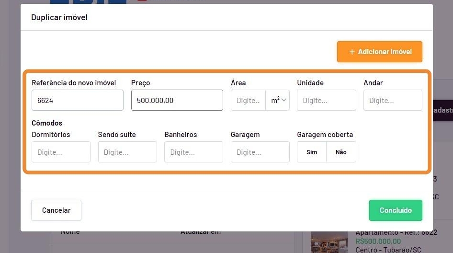Focus the Garagem number field
The image size is (453, 253).
[x=260, y=152]
